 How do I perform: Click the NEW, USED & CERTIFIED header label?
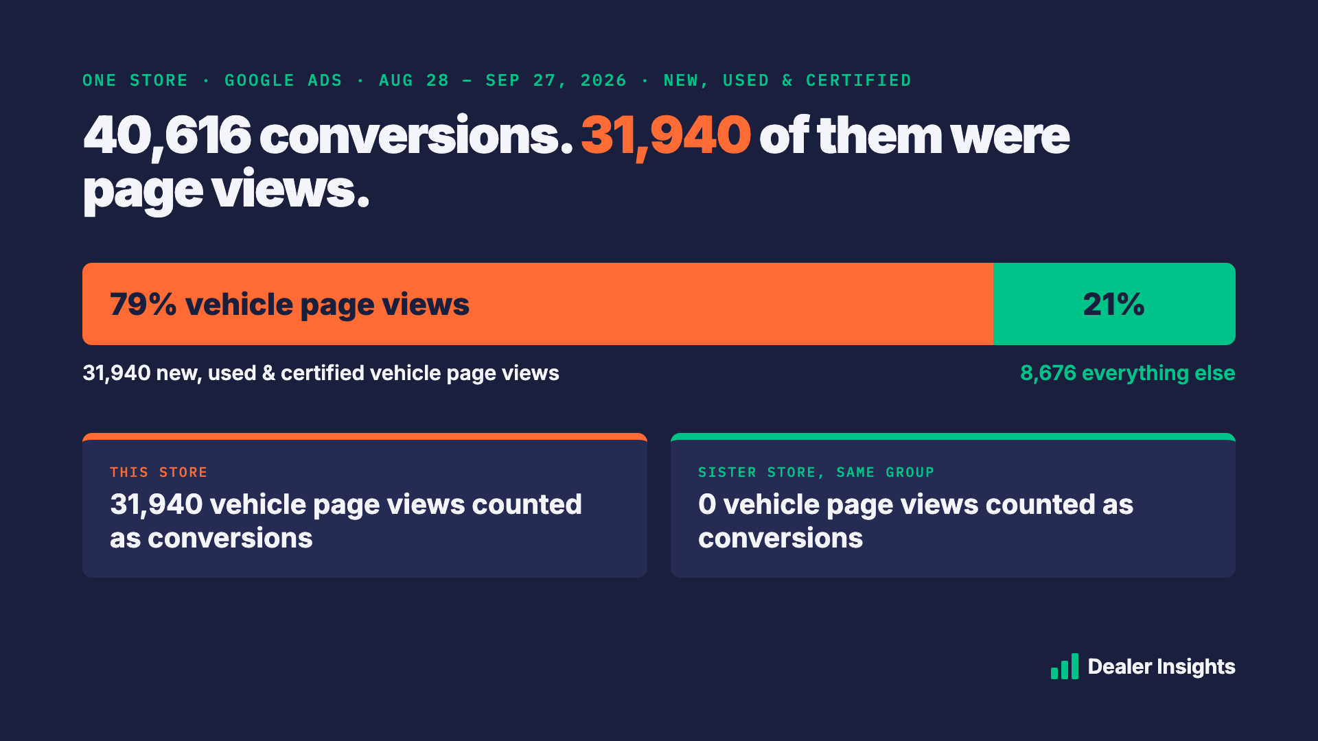787,80
